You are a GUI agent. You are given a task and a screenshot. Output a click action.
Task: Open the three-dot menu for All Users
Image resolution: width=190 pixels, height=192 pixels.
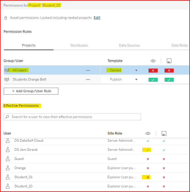[x=88, y=70]
